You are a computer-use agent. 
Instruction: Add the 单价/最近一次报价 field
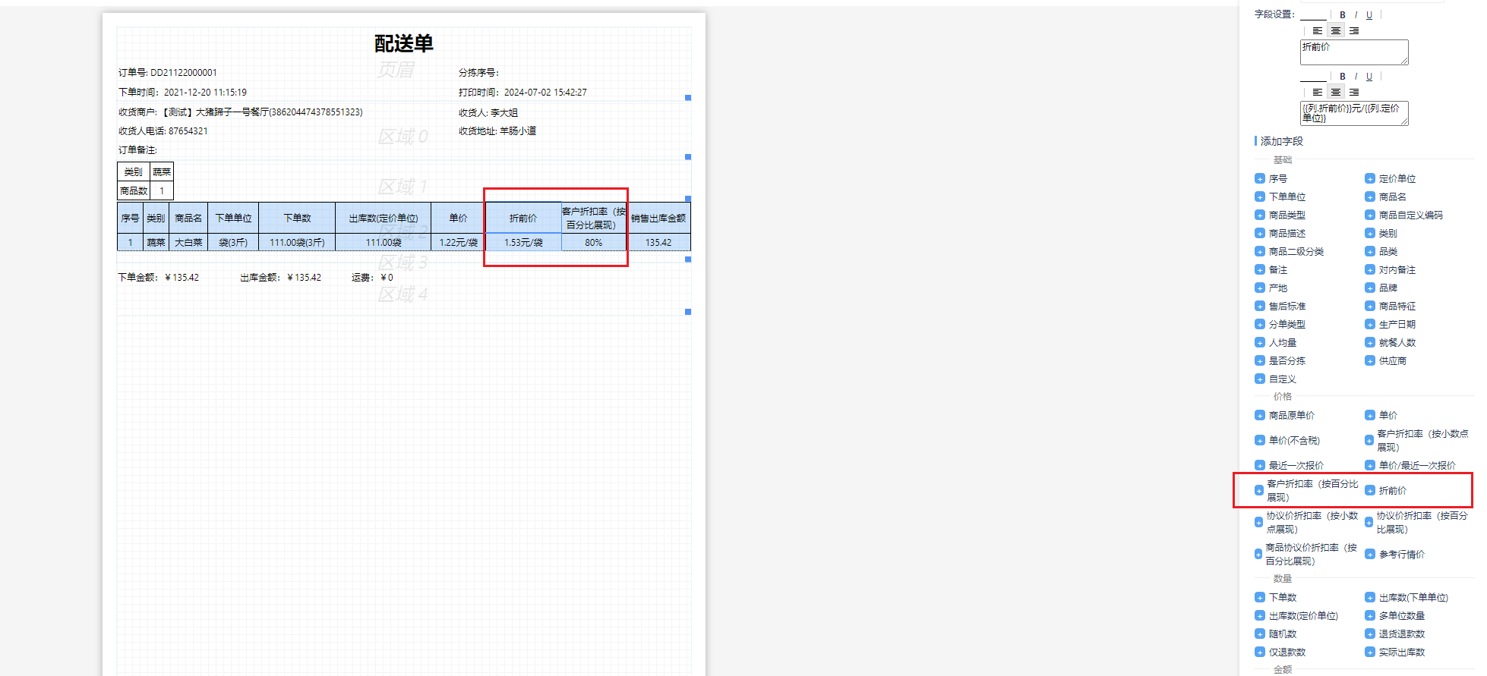pyautogui.click(x=1370, y=466)
